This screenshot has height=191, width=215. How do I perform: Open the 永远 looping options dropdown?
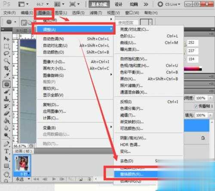(x=23, y=179)
